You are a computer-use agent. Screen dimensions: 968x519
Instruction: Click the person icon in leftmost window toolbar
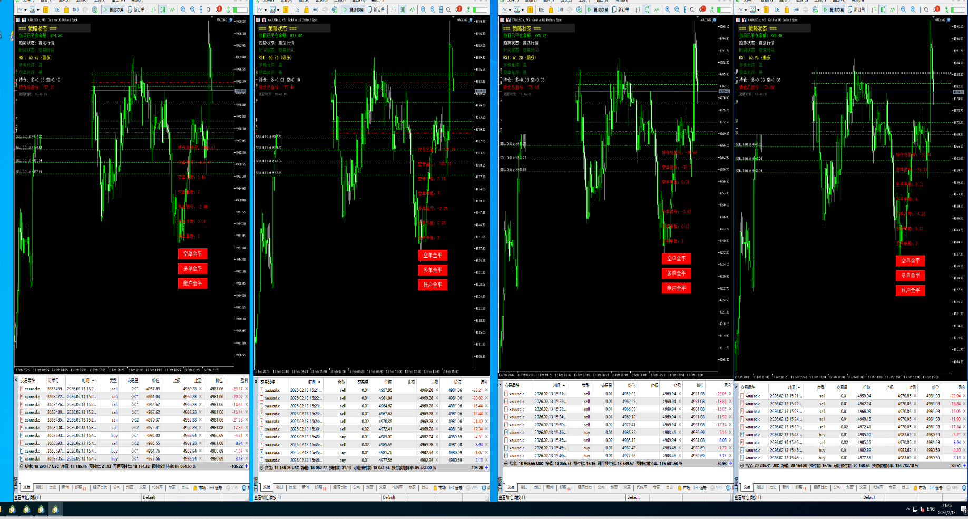(228, 9)
